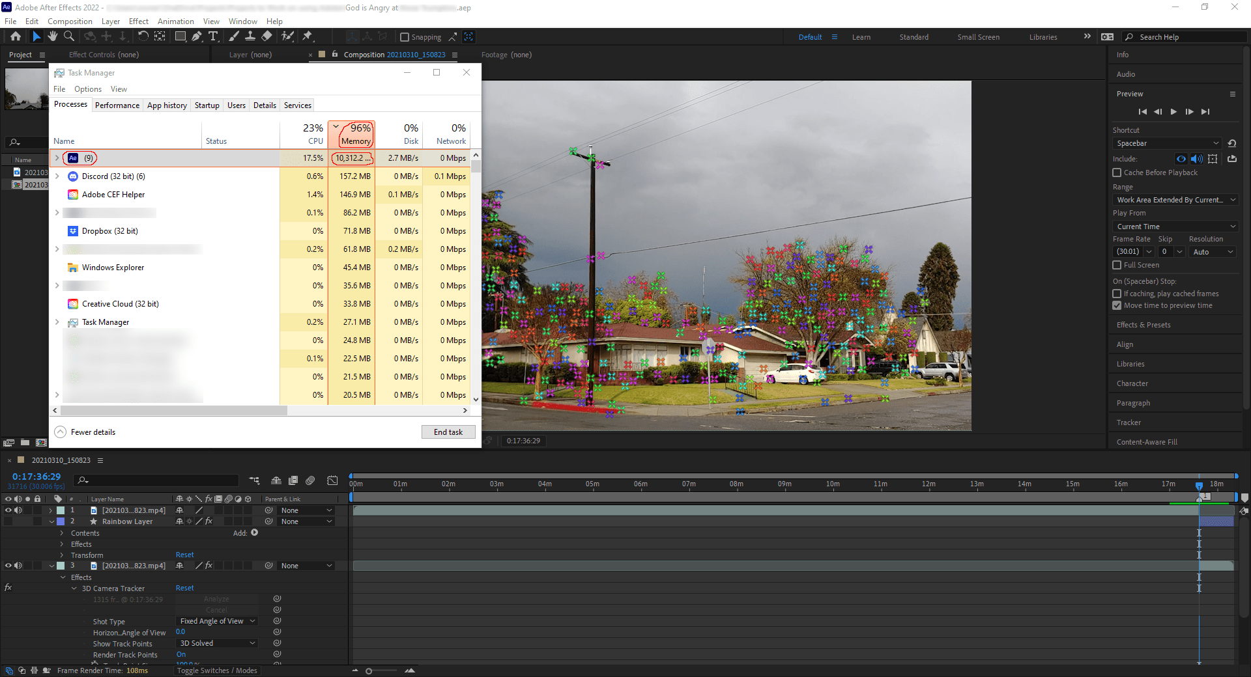Select the Pen tool
Image resolution: width=1251 pixels, height=677 pixels.
(x=197, y=36)
